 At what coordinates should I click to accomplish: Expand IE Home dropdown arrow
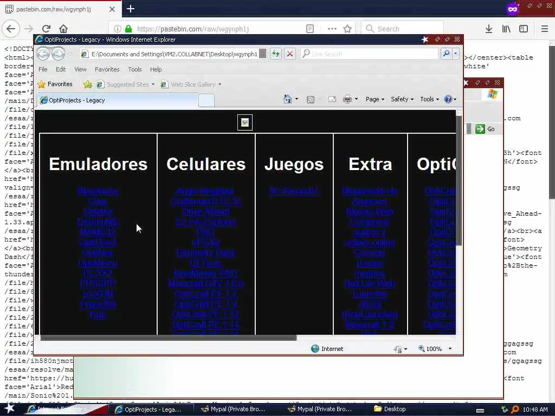pos(296,100)
